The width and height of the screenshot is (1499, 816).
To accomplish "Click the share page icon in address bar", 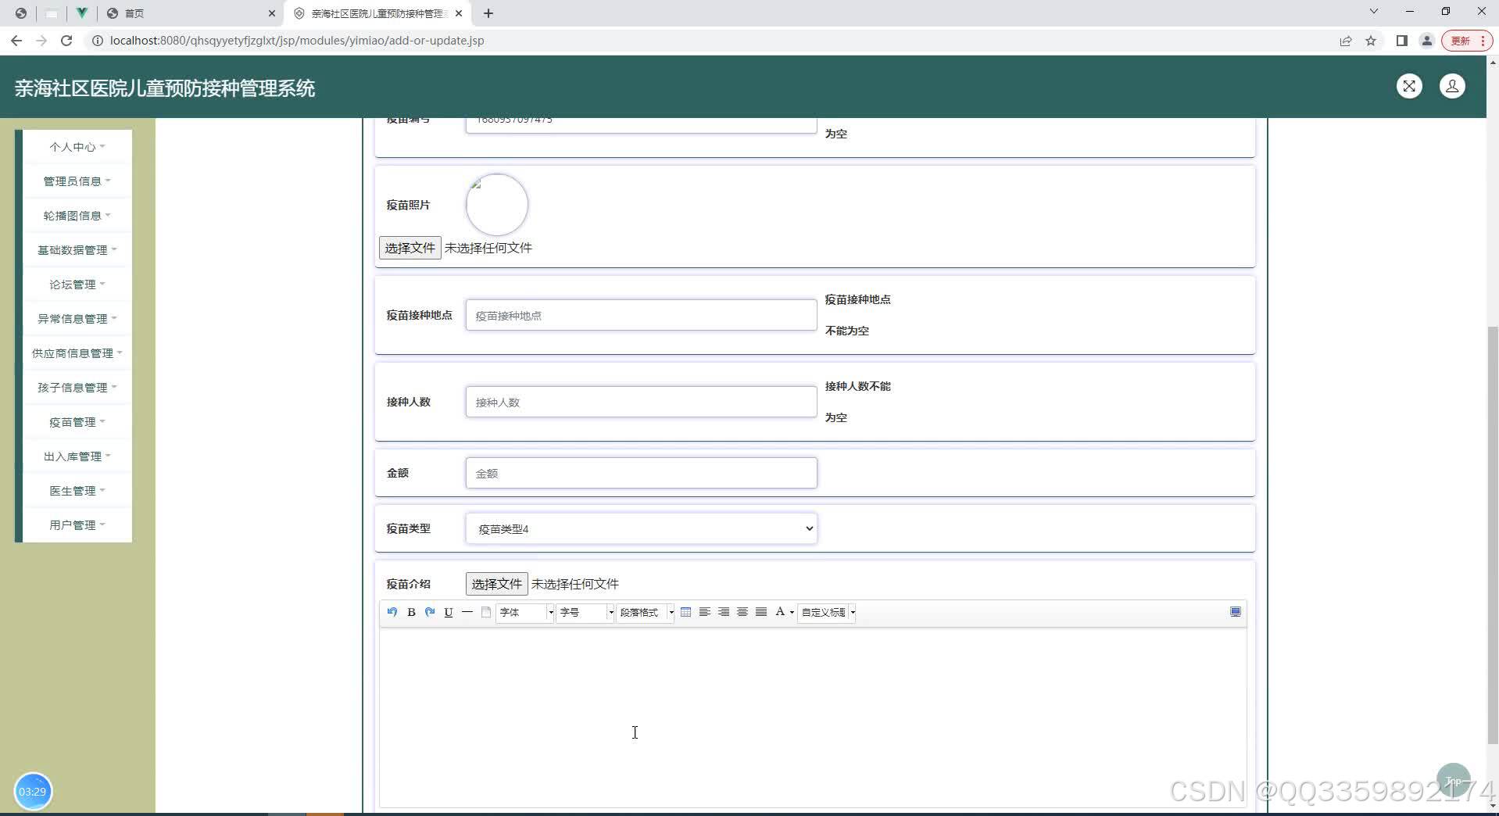I will pyautogui.click(x=1346, y=41).
